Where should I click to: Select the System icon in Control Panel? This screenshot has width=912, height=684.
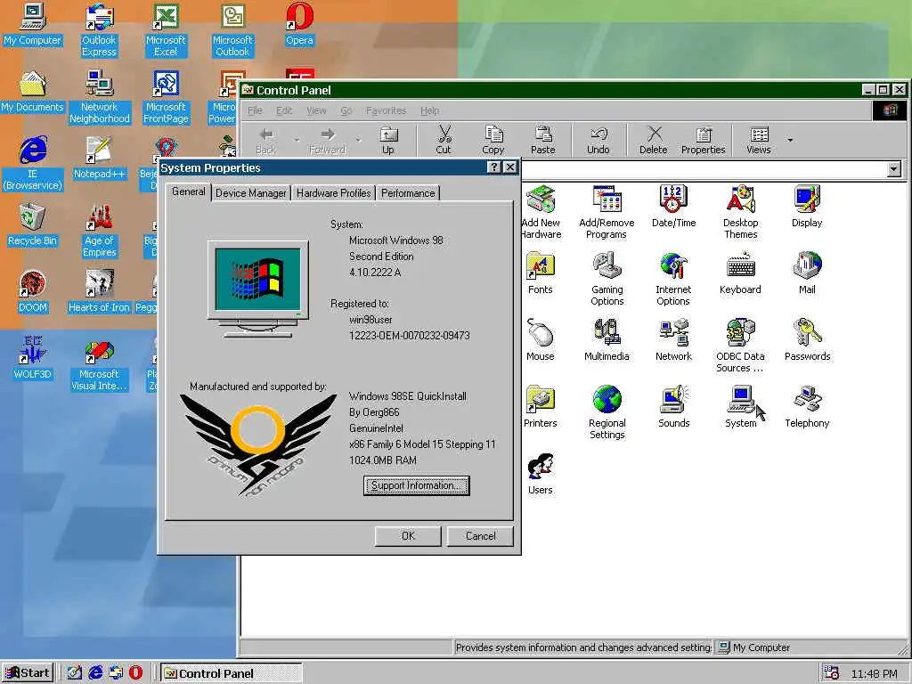pos(740,407)
